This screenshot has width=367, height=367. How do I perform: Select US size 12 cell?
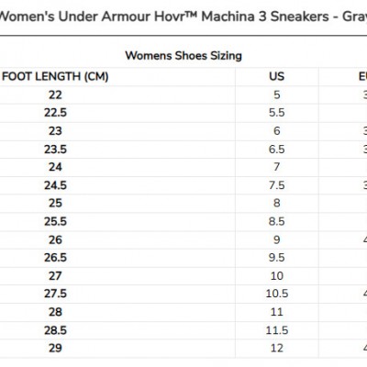(277, 348)
